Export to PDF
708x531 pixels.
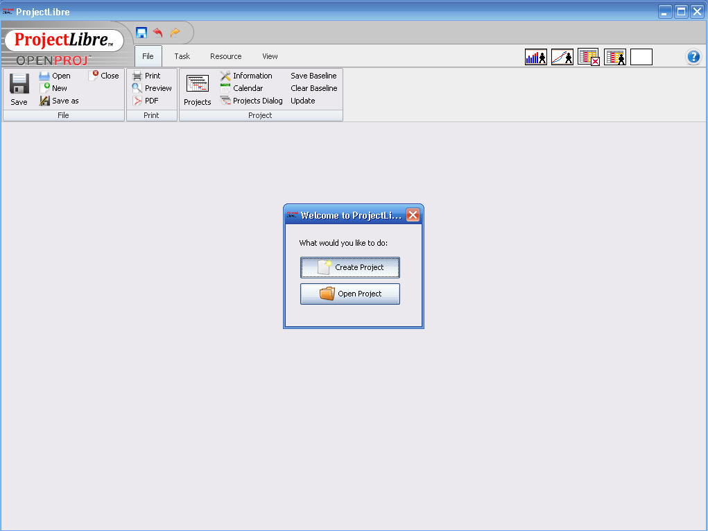coord(146,101)
